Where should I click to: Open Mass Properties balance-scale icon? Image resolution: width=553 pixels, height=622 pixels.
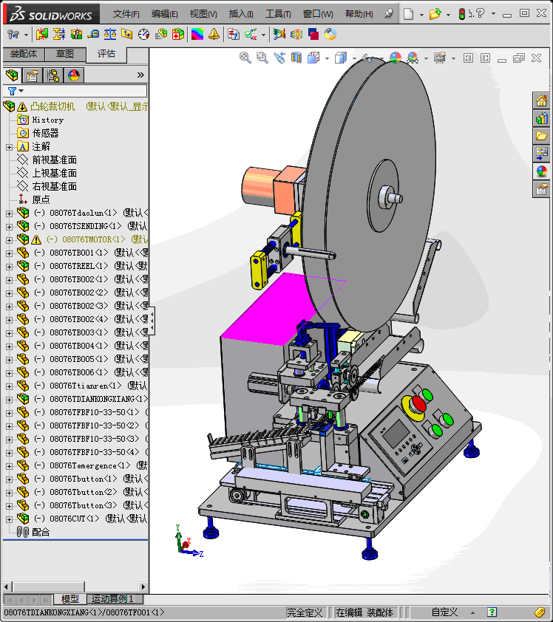tap(110, 35)
